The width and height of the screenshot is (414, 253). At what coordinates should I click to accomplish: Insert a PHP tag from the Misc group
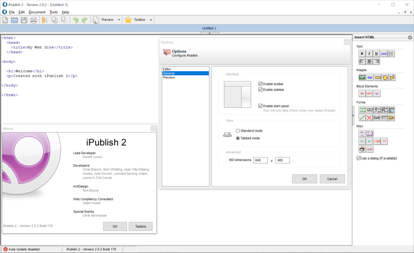pyautogui.click(x=377, y=141)
